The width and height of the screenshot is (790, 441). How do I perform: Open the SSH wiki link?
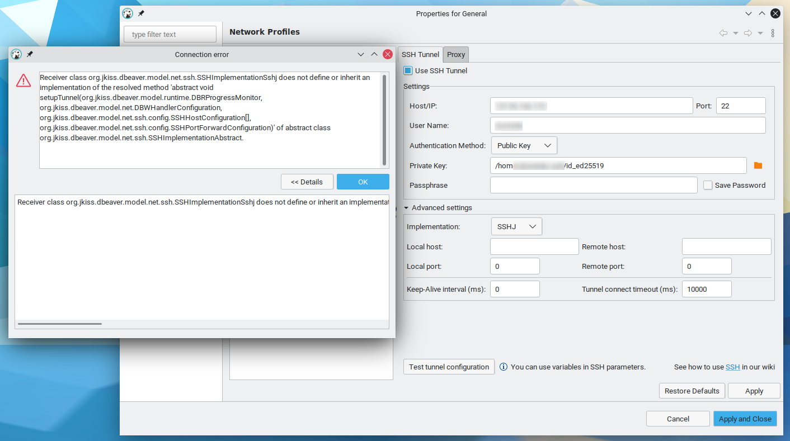733,367
